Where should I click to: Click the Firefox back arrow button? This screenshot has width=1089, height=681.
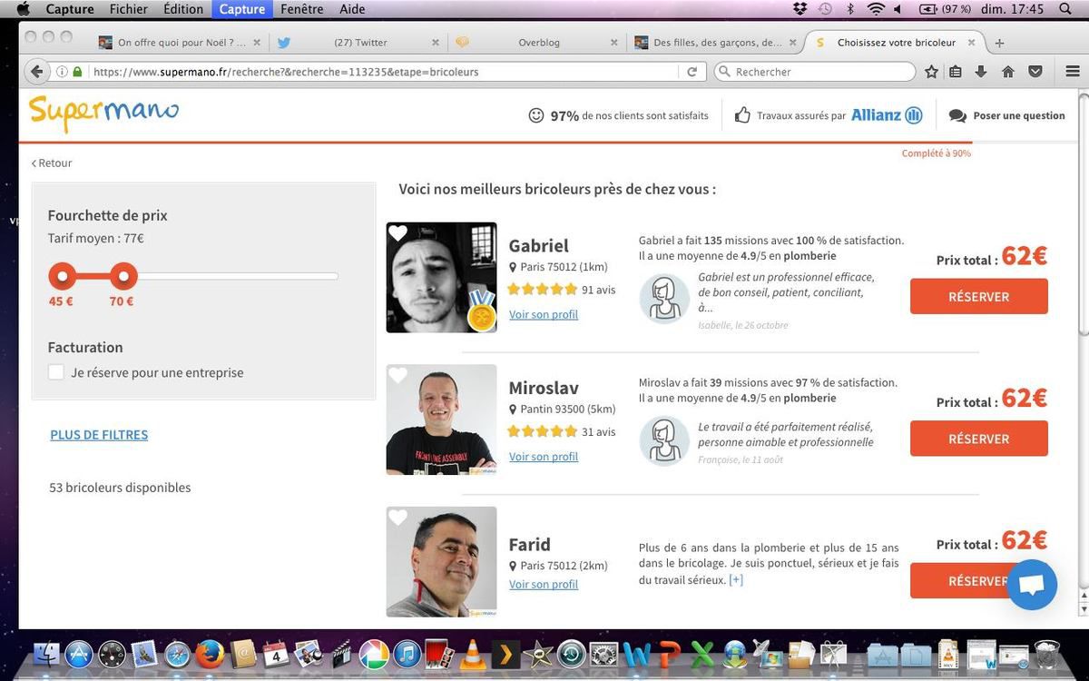[x=36, y=72]
